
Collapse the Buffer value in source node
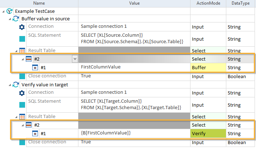10,19
